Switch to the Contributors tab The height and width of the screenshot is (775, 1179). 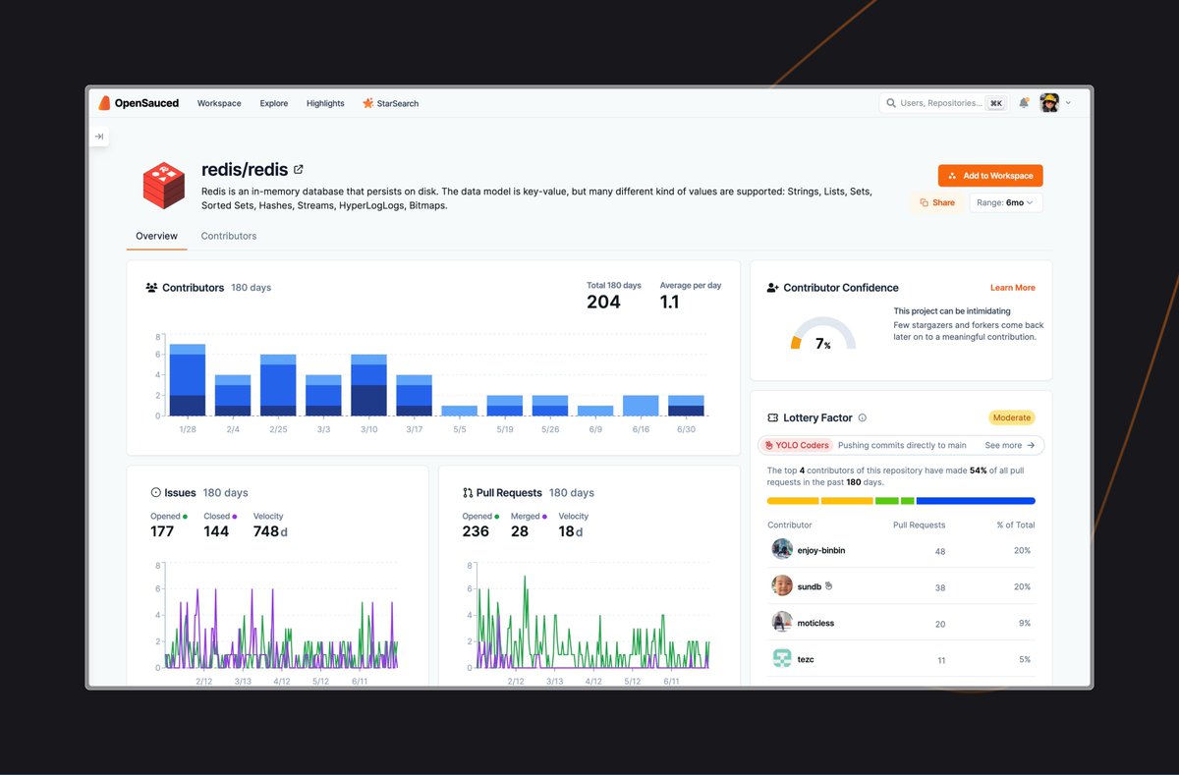click(x=229, y=236)
